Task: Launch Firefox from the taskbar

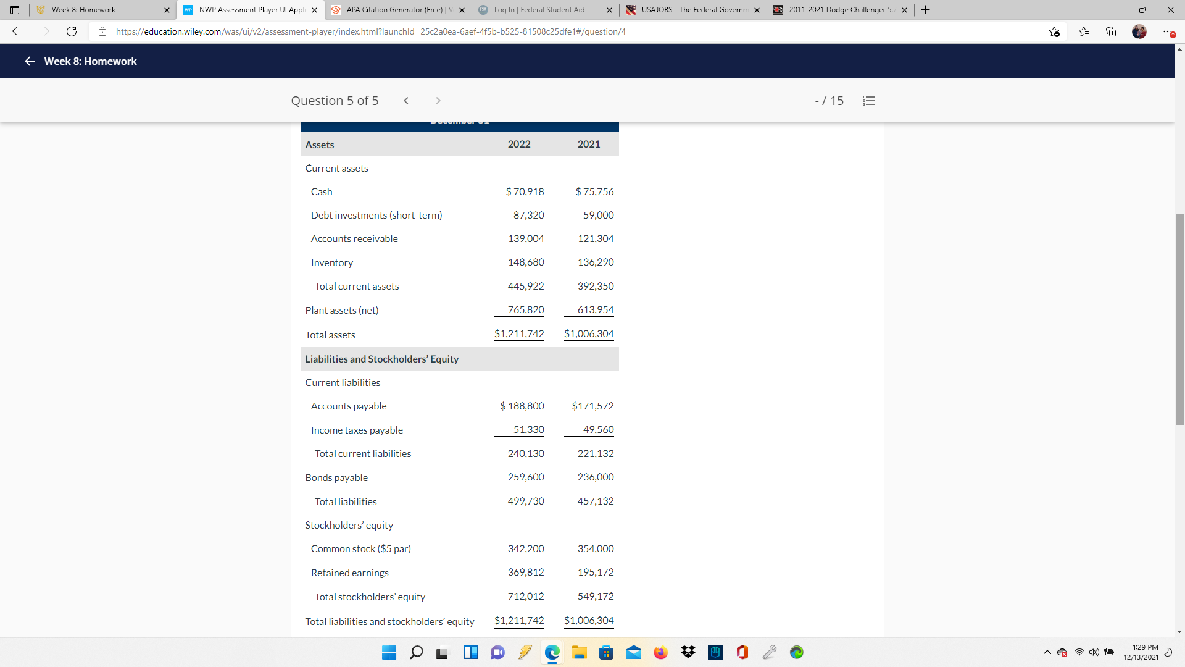Action: pyautogui.click(x=660, y=652)
